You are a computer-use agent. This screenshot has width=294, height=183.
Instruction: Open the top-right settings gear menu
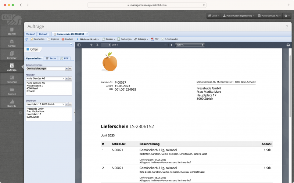[287, 16]
